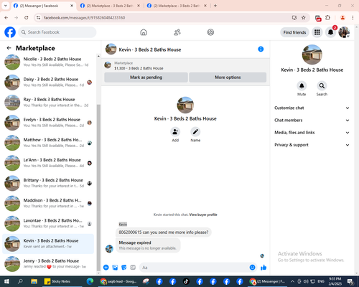Edit the chat name with pencil icon
The width and height of the screenshot is (359, 287).
pos(195,132)
